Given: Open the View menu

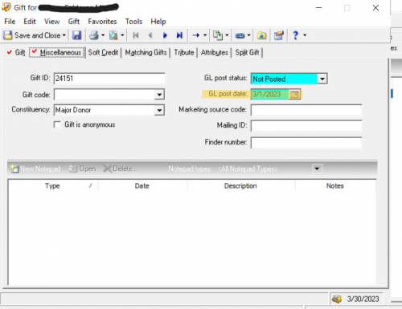Looking at the screenshot, I should pos(51,22).
